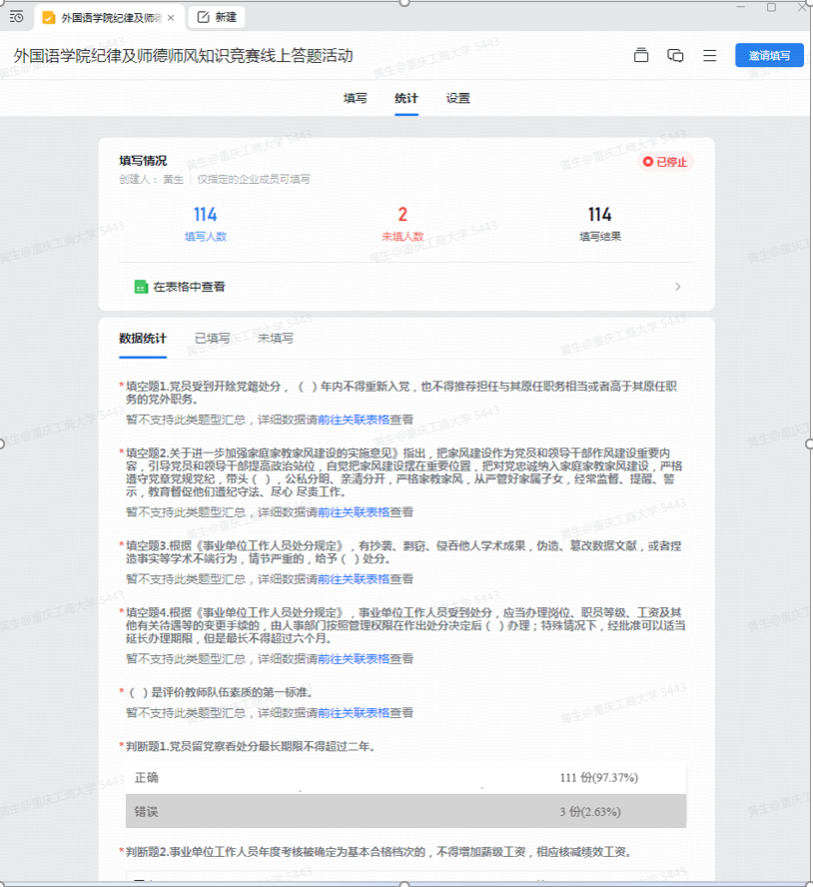Click the 已停止 status badge

pyautogui.click(x=665, y=162)
